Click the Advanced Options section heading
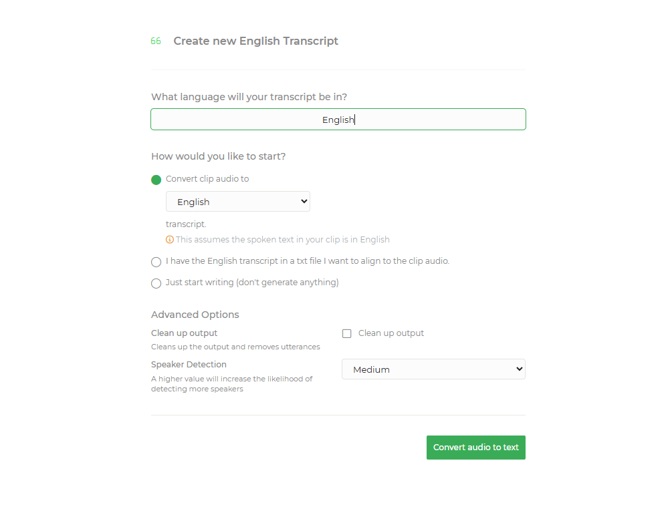Screen dimensions: 670x515 click(195, 314)
